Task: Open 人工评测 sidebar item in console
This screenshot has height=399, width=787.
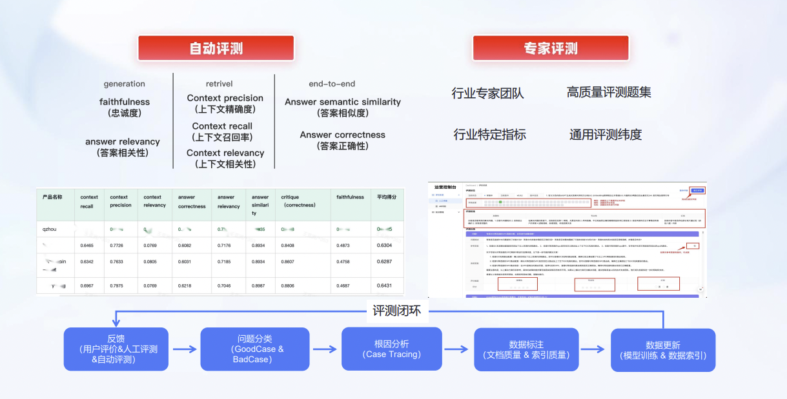Action: coord(445,201)
